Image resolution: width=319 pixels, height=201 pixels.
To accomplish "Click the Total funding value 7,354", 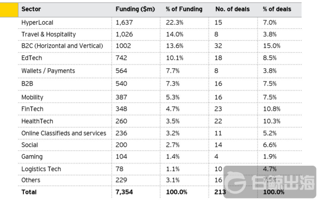I will coord(125,192).
